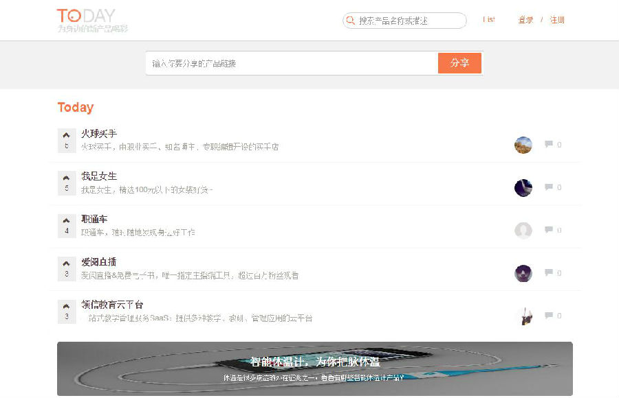Open comments for 火球买手

tap(549, 143)
